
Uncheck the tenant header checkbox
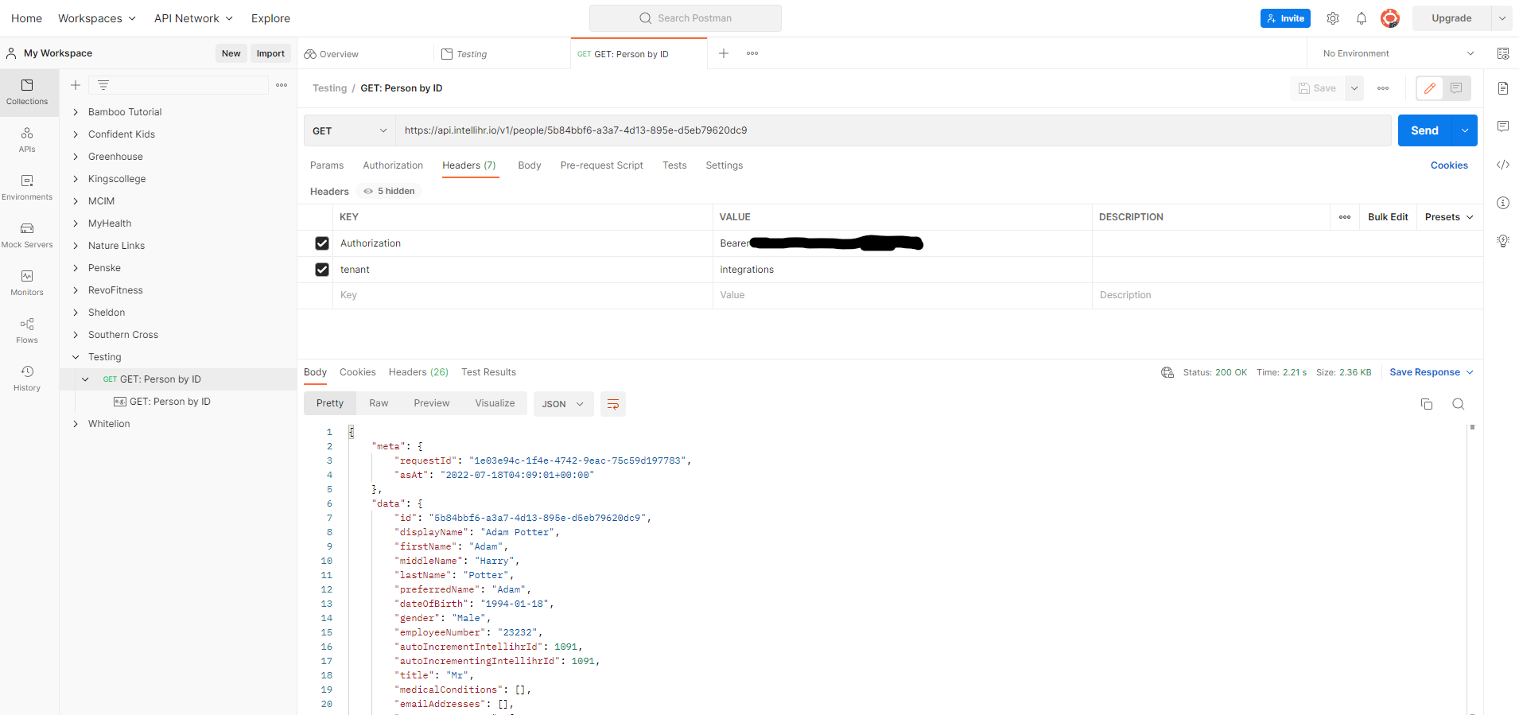click(x=322, y=270)
